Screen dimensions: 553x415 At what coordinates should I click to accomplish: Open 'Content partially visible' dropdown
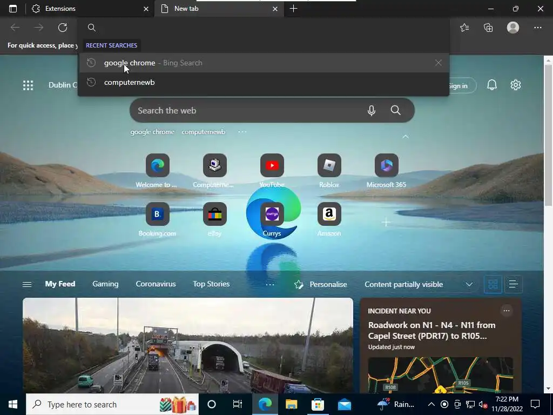419,284
